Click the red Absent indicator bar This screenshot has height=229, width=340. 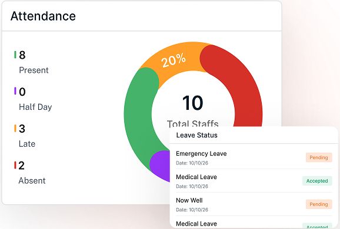[x=15, y=165]
